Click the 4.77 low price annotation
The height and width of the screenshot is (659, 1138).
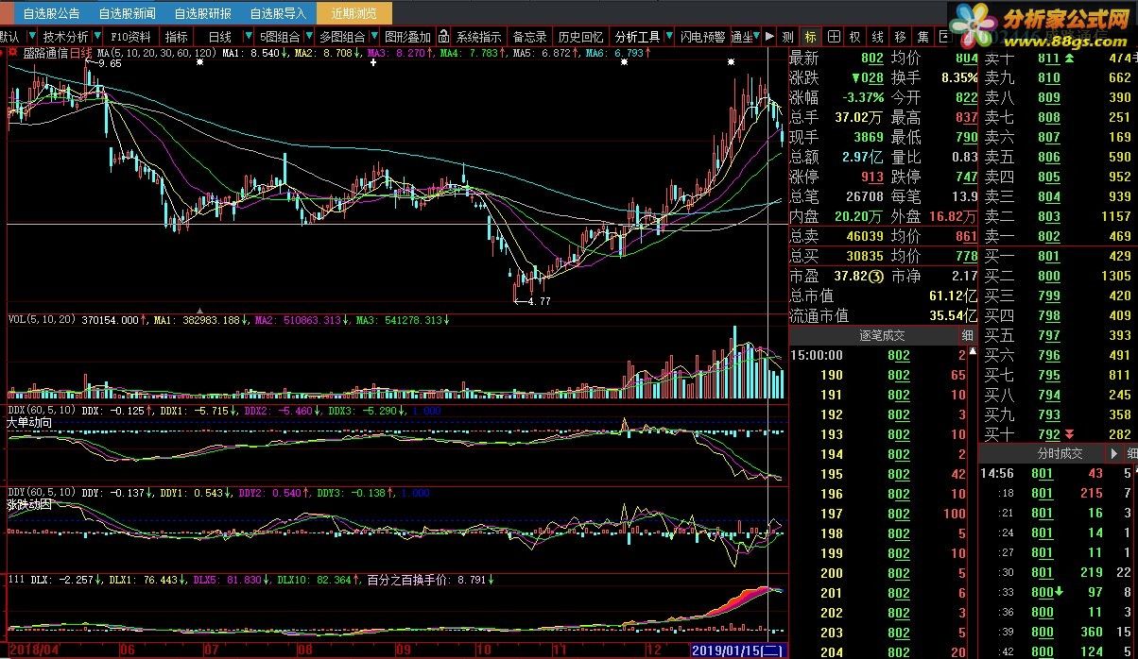[538, 301]
